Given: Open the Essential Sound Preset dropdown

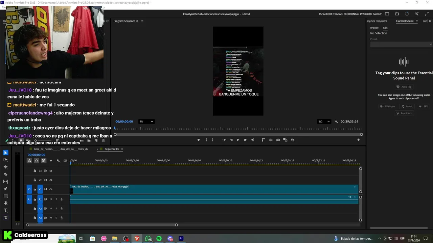Looking at the screenshot, I should [x=401, y=44].
